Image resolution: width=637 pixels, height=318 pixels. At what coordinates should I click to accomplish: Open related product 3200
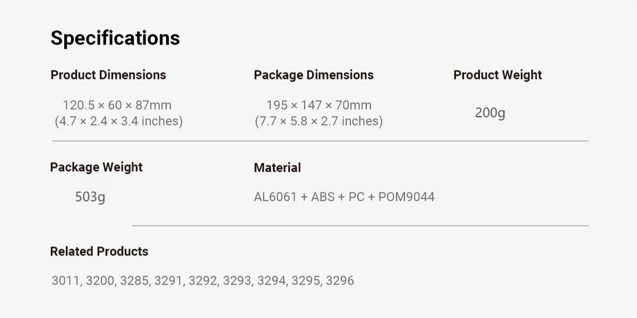100,281
